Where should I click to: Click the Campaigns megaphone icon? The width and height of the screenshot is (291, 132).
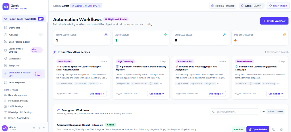click(6, 59)
